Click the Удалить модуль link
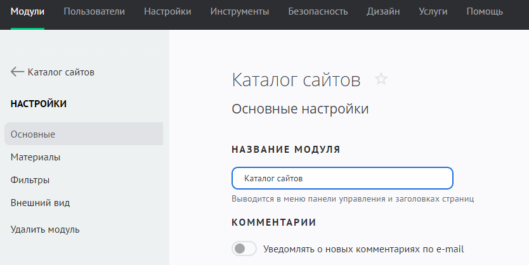 [x=45, y=229]
